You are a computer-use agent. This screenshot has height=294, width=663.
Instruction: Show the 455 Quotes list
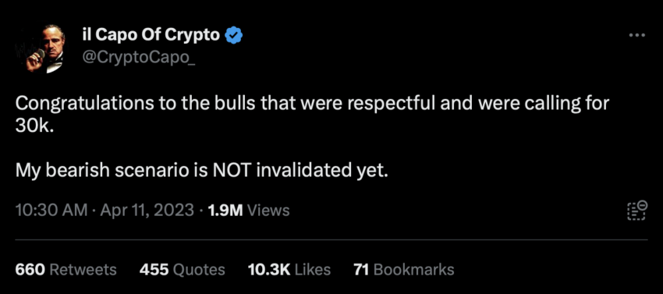click(182, 270)
